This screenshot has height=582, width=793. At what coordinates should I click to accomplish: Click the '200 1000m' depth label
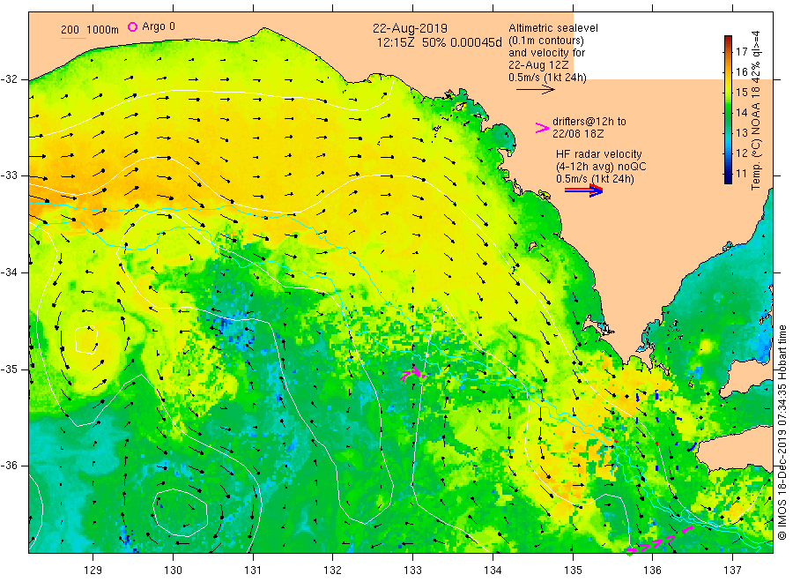[x=90, y=30]
